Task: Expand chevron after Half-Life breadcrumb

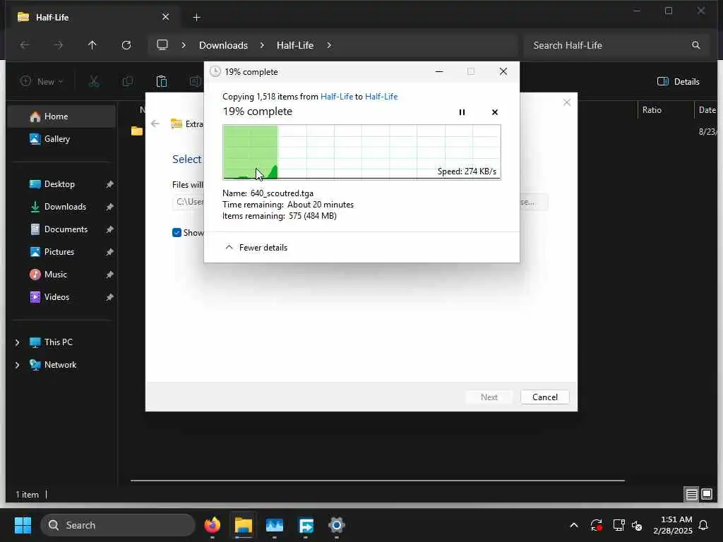Action: [x=329, y=45]
